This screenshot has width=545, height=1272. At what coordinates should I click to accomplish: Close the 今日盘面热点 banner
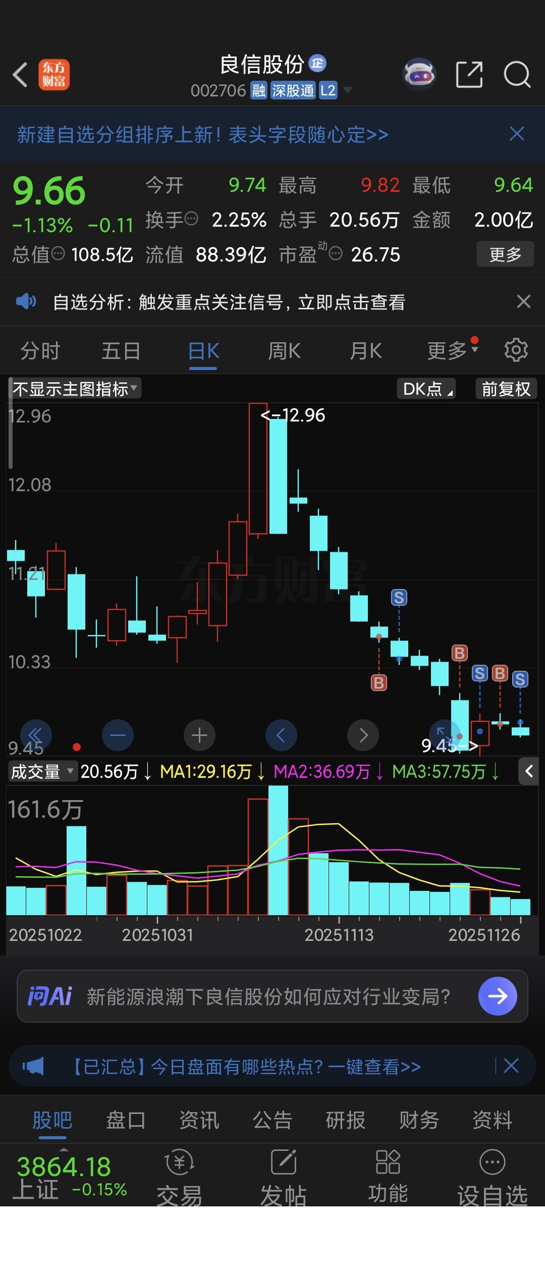(511, 1066)
